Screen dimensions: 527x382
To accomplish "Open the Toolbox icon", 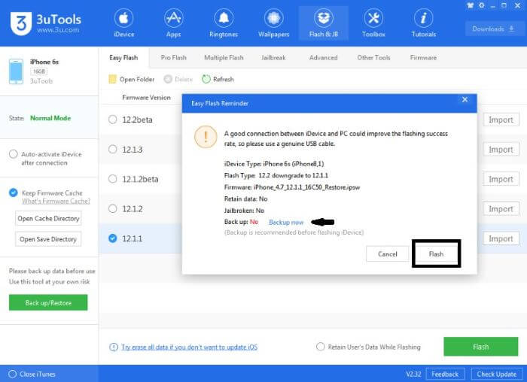I will tap(373, 18).
